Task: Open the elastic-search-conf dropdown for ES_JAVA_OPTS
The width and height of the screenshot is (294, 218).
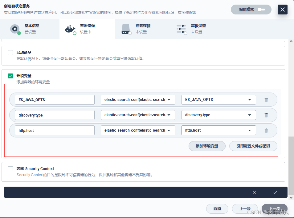Action: coord(138,99)
